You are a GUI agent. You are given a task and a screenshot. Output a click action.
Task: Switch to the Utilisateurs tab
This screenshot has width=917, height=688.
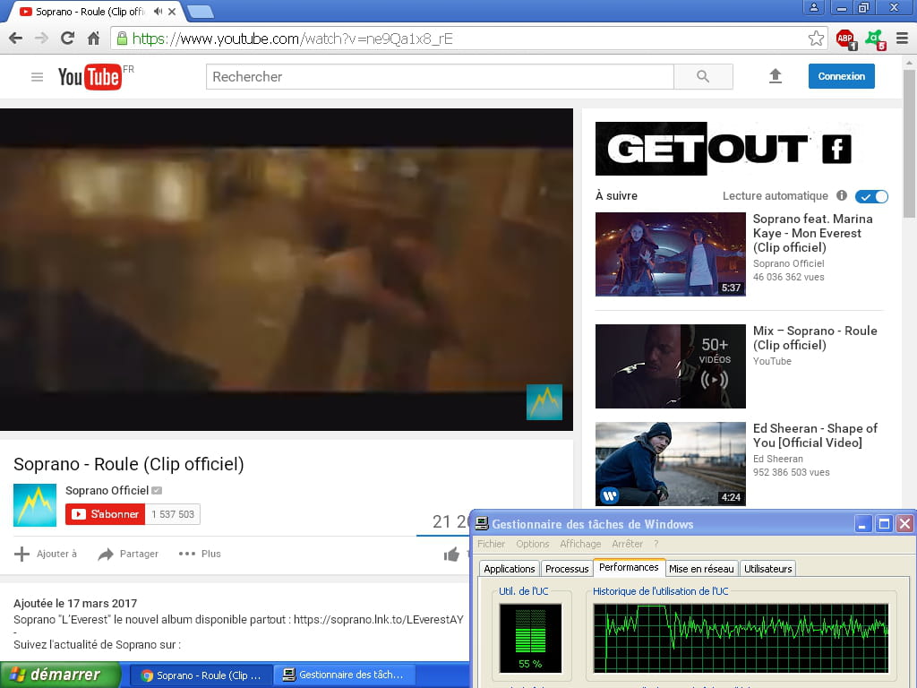(x=767, y=569)
